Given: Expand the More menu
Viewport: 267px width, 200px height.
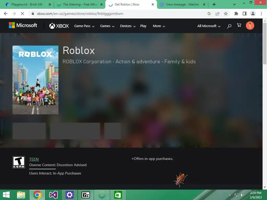Looking at the screenshot, I should click(x=159, y=26).
